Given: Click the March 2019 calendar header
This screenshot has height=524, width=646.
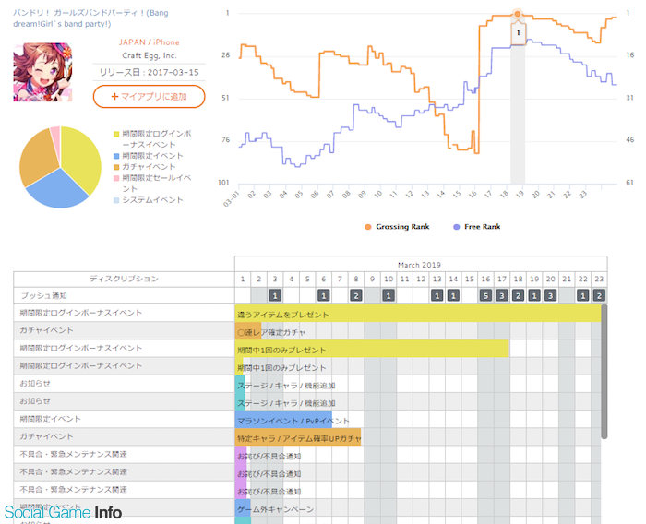Looking at the screenshot, I should (x=419, y=265).
